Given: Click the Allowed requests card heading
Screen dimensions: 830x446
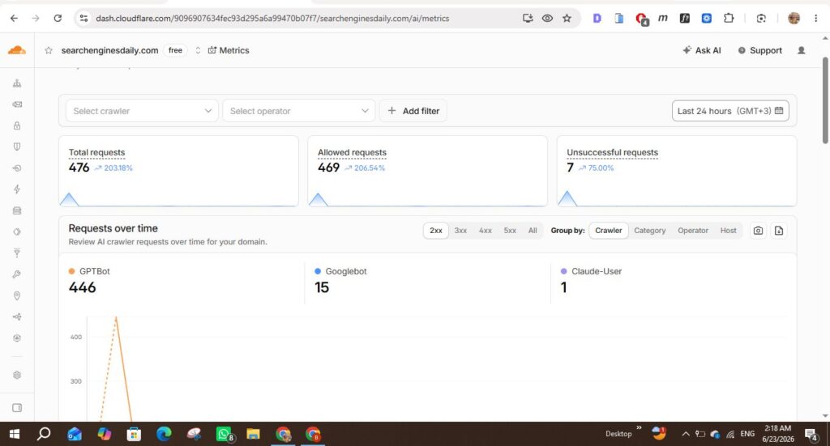Looking at the screenshot, I should click(352, 152).
